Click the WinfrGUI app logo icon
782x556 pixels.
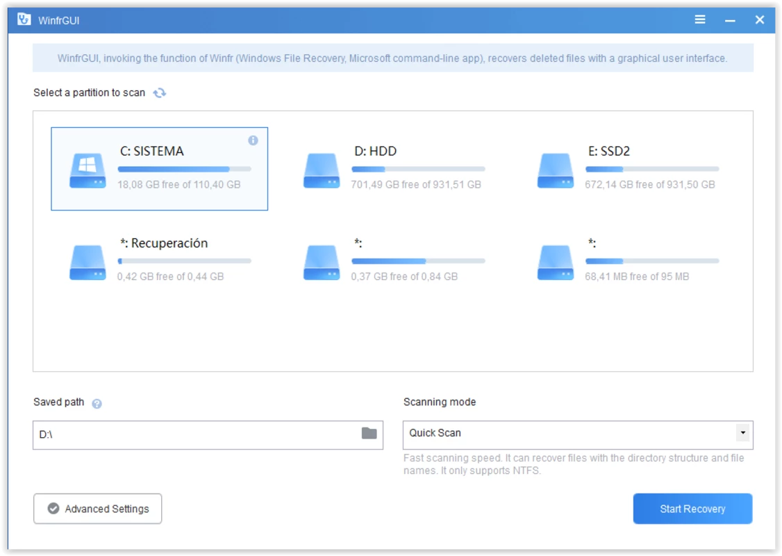click(24, 19)
